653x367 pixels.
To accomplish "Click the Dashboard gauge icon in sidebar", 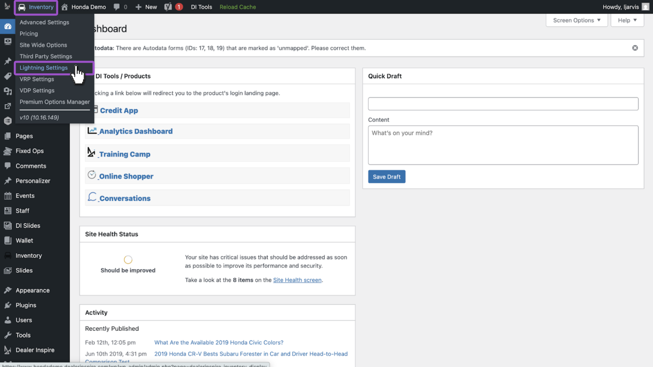I will pos(8,26).
